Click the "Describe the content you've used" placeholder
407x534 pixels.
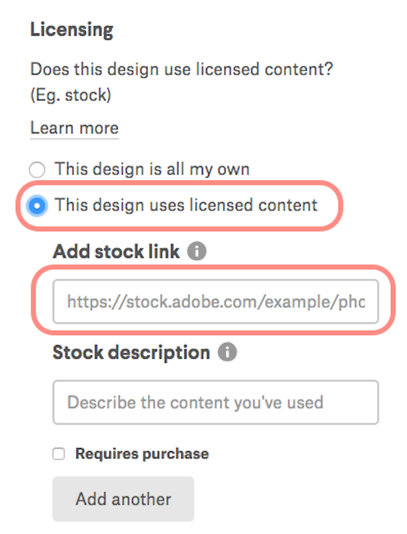point(195,402)
